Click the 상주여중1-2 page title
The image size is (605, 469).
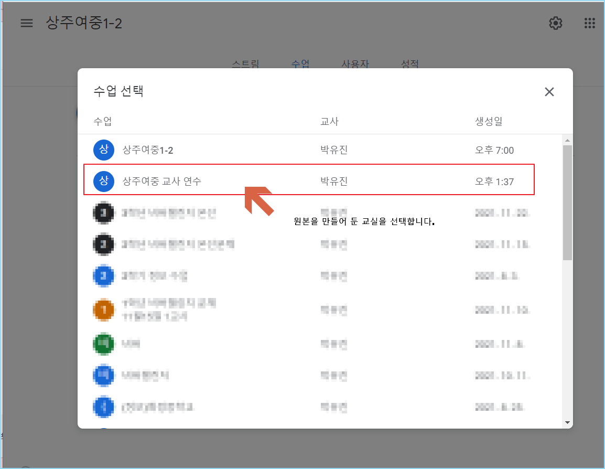[x=84, y=23]
